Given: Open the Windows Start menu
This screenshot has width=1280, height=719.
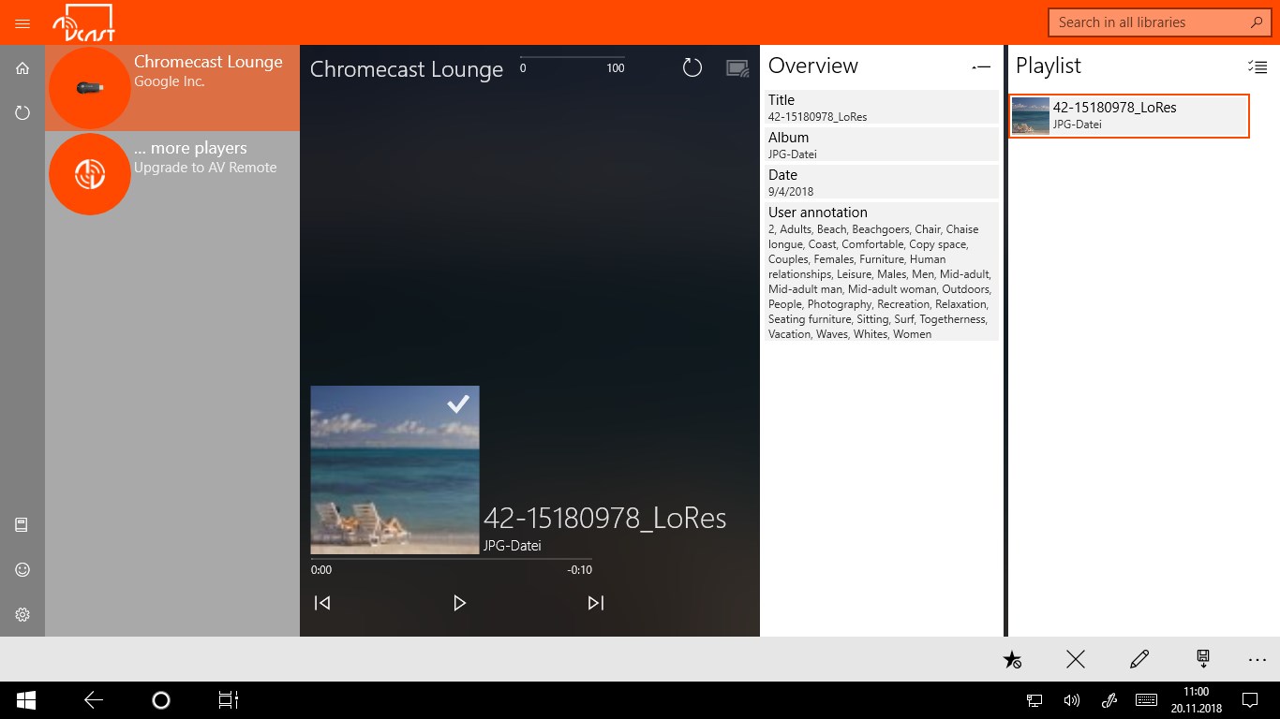Looking at the screenshot, I should [x=25, y=699].
